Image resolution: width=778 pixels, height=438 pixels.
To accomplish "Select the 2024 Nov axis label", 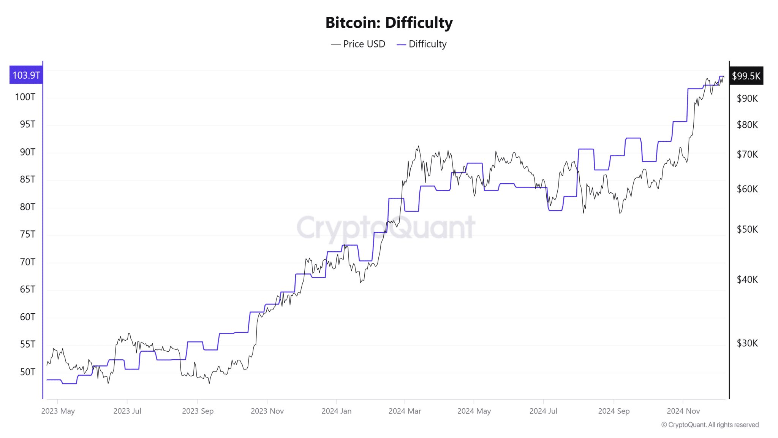I will pos(683,411).
